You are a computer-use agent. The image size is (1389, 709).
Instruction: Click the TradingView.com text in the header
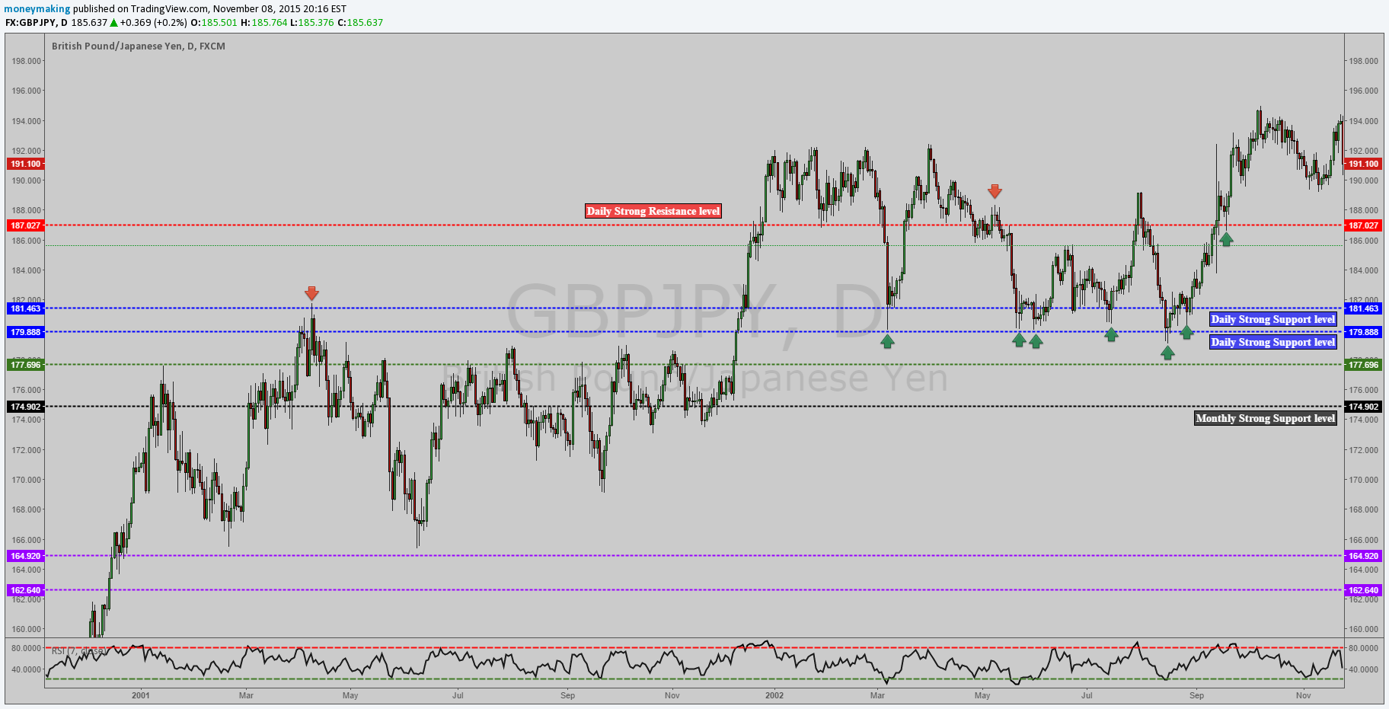[x=170, y=9]
